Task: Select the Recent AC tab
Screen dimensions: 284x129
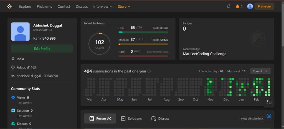Action: [x=100, y=118]
